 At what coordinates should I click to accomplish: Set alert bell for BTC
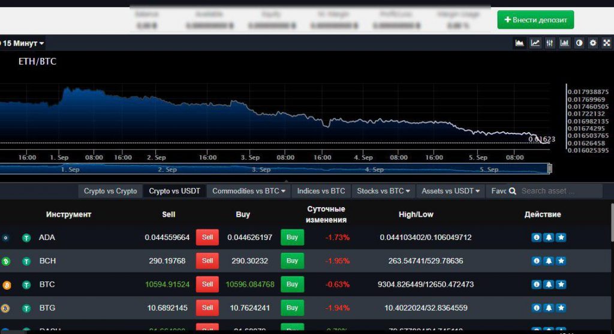click(549, 284)
